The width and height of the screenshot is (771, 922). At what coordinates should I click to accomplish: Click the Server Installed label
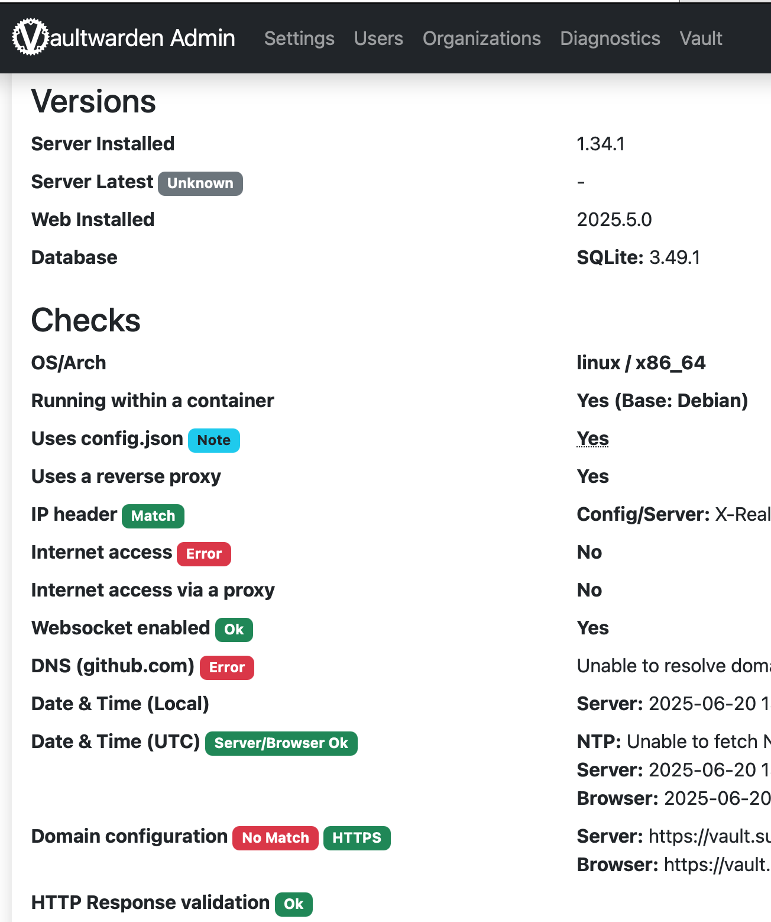click(103, 144)
